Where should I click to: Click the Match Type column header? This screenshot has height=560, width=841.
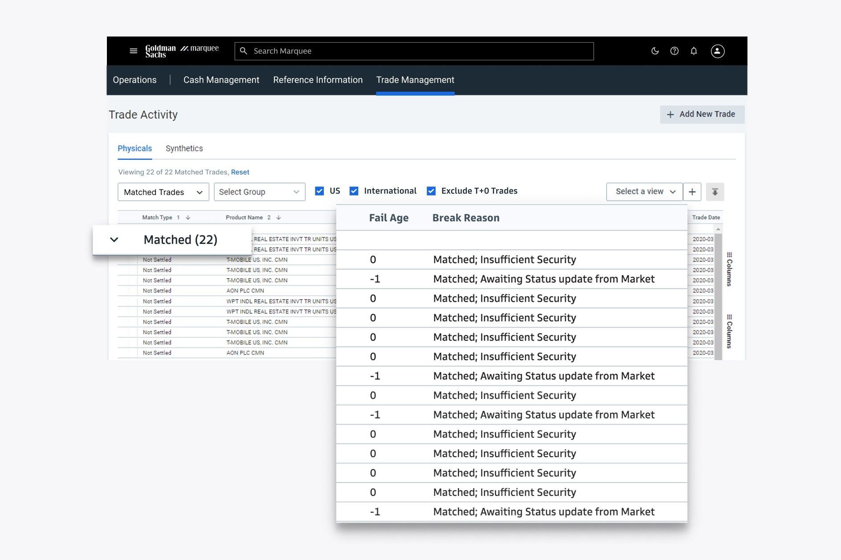(157, 218)
